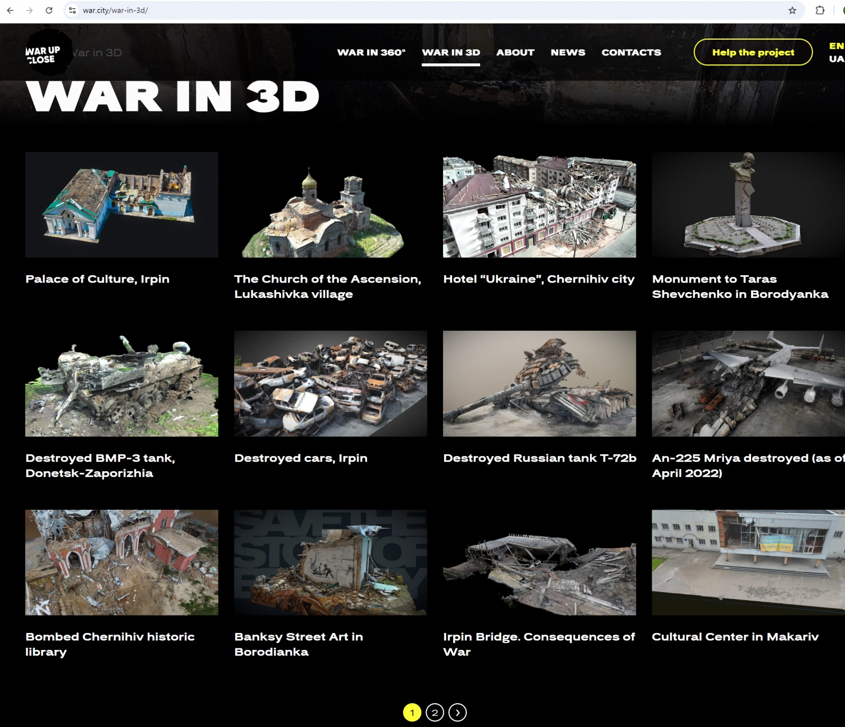
Task: Switch language to UA
Action: (836, 59)
